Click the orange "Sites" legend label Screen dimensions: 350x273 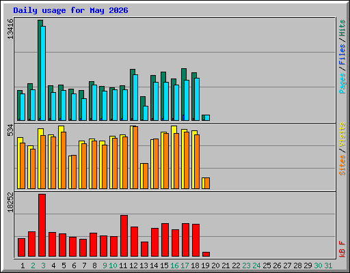click(x=342, y=165)
